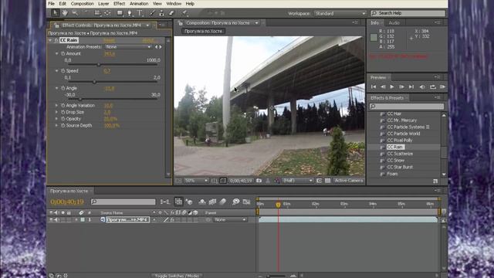Select CC Snow in Effects list

click(396, 161)
